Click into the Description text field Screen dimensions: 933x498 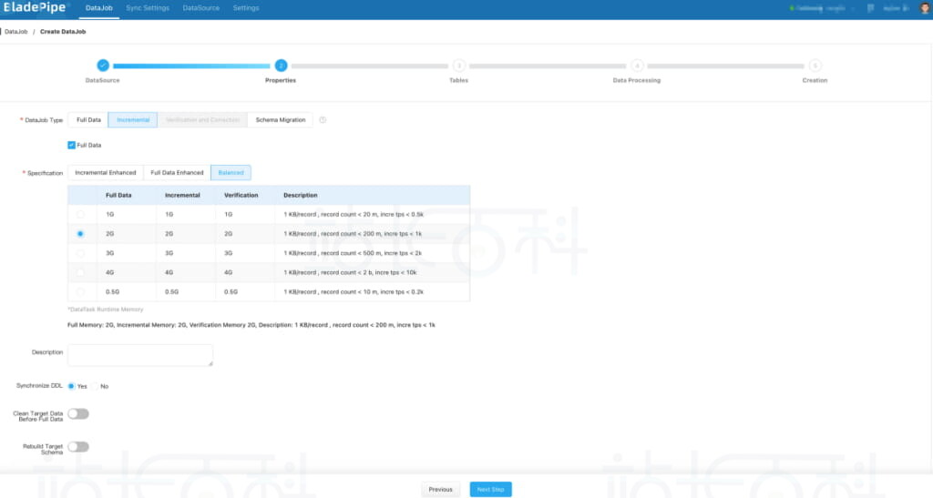click(x=139, y=355)
